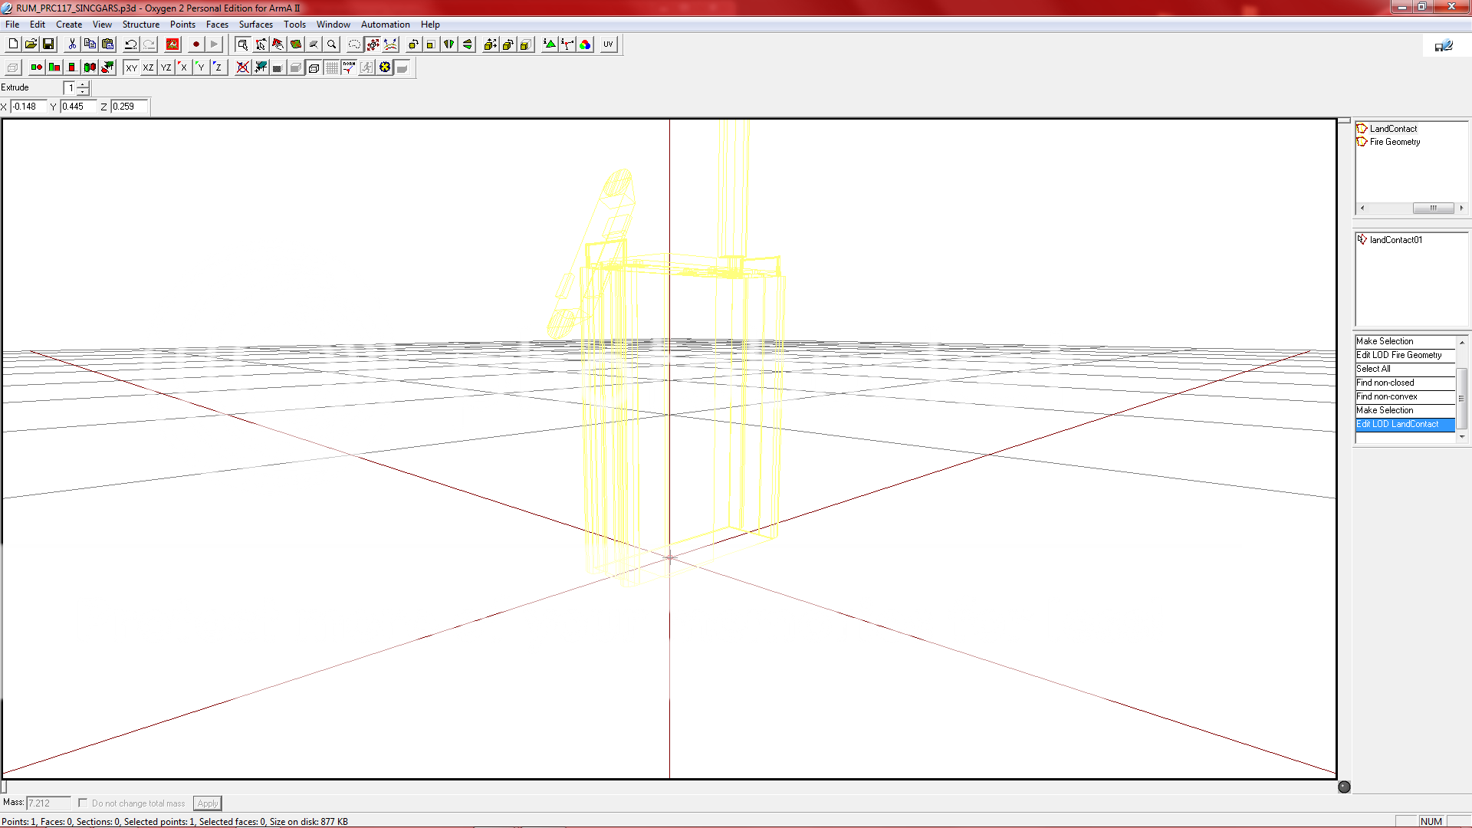The width and height of the screenshot is (1472, 828).
Task: Click the RGB color circles icon
Action: point(586,44)
